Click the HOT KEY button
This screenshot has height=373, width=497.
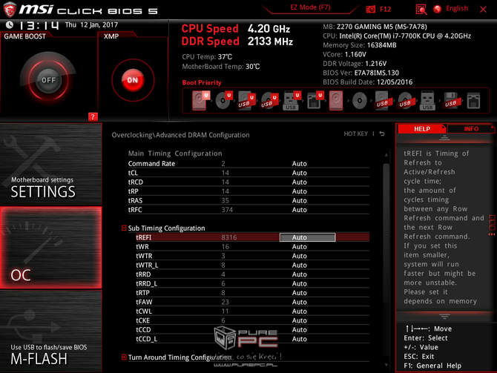pos(355,133)
